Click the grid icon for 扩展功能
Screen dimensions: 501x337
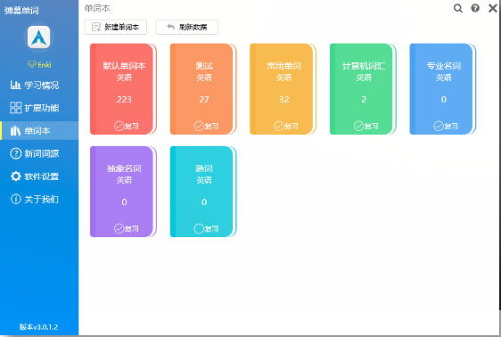[x=15, y=108]
